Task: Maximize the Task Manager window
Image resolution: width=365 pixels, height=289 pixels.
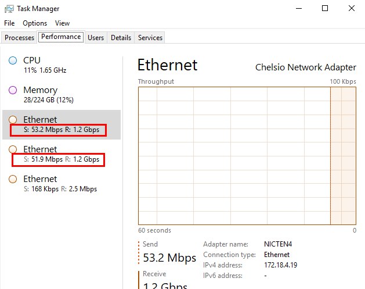Action: coord(325,8)
